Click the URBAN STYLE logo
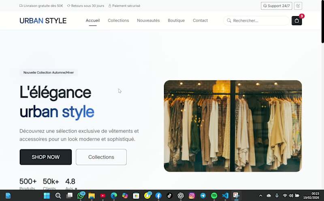 43,21
